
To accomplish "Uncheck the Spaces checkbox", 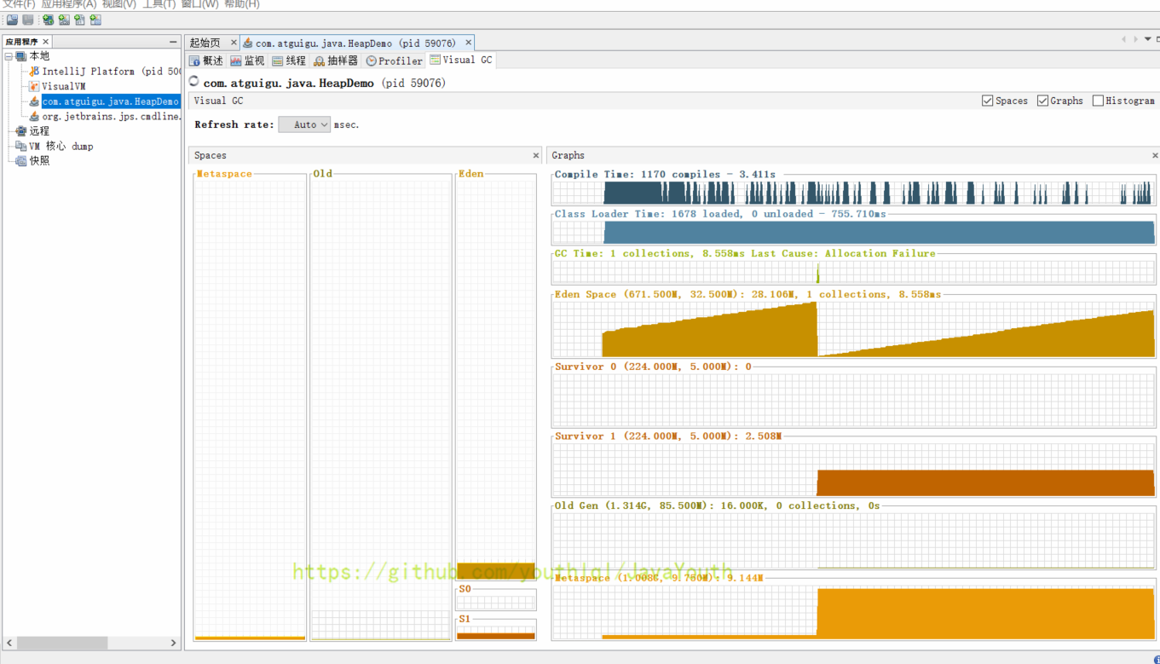I will pos(988,101).
